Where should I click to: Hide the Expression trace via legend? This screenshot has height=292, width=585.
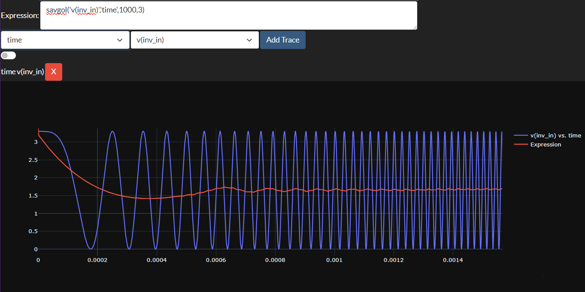(x=546, y=144)
